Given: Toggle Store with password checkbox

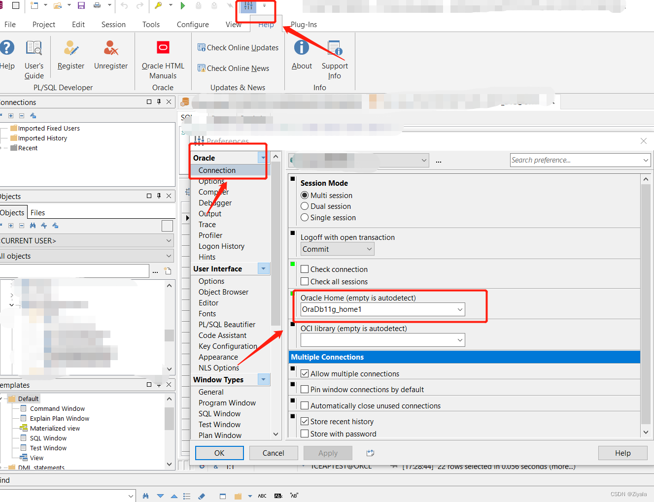Looking at the screenshot, I should [x=305, y=434].
